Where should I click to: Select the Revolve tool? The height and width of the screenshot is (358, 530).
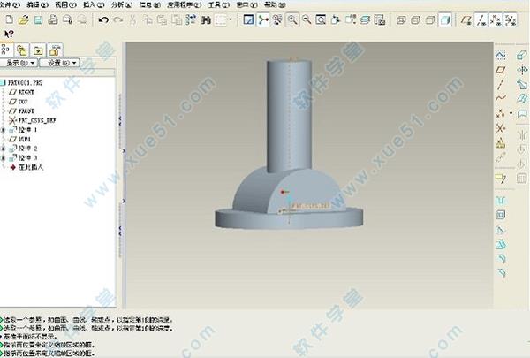[x=522, y=70]
